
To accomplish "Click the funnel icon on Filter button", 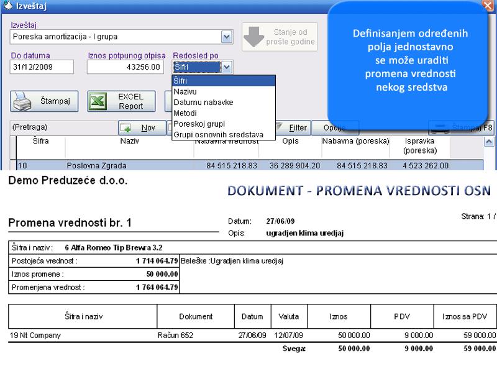I will click(278, 127).
